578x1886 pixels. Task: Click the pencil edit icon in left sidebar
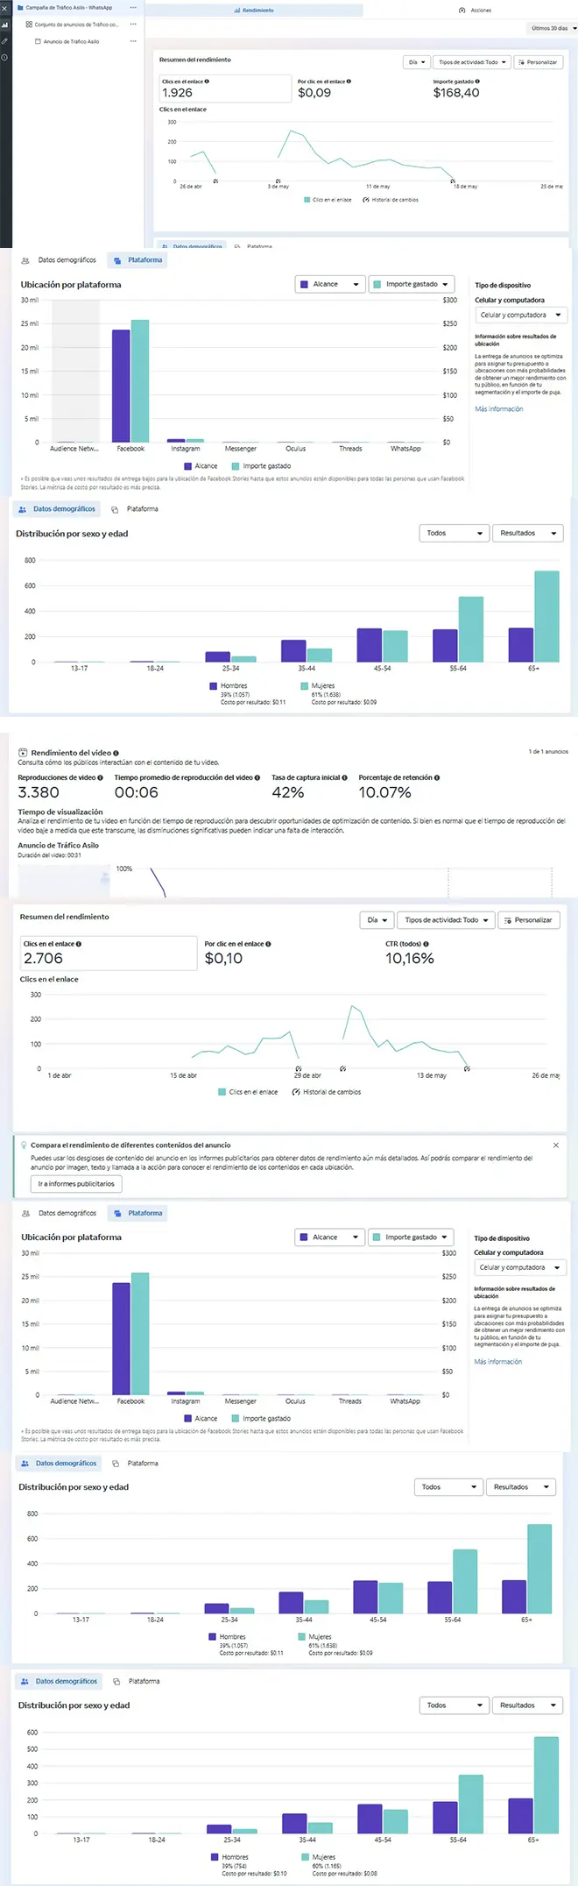point(4,41)
